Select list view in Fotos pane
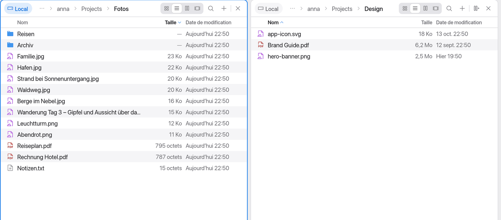Image resolution: width=501 pixels, height=220 pixels. [177, 8]
